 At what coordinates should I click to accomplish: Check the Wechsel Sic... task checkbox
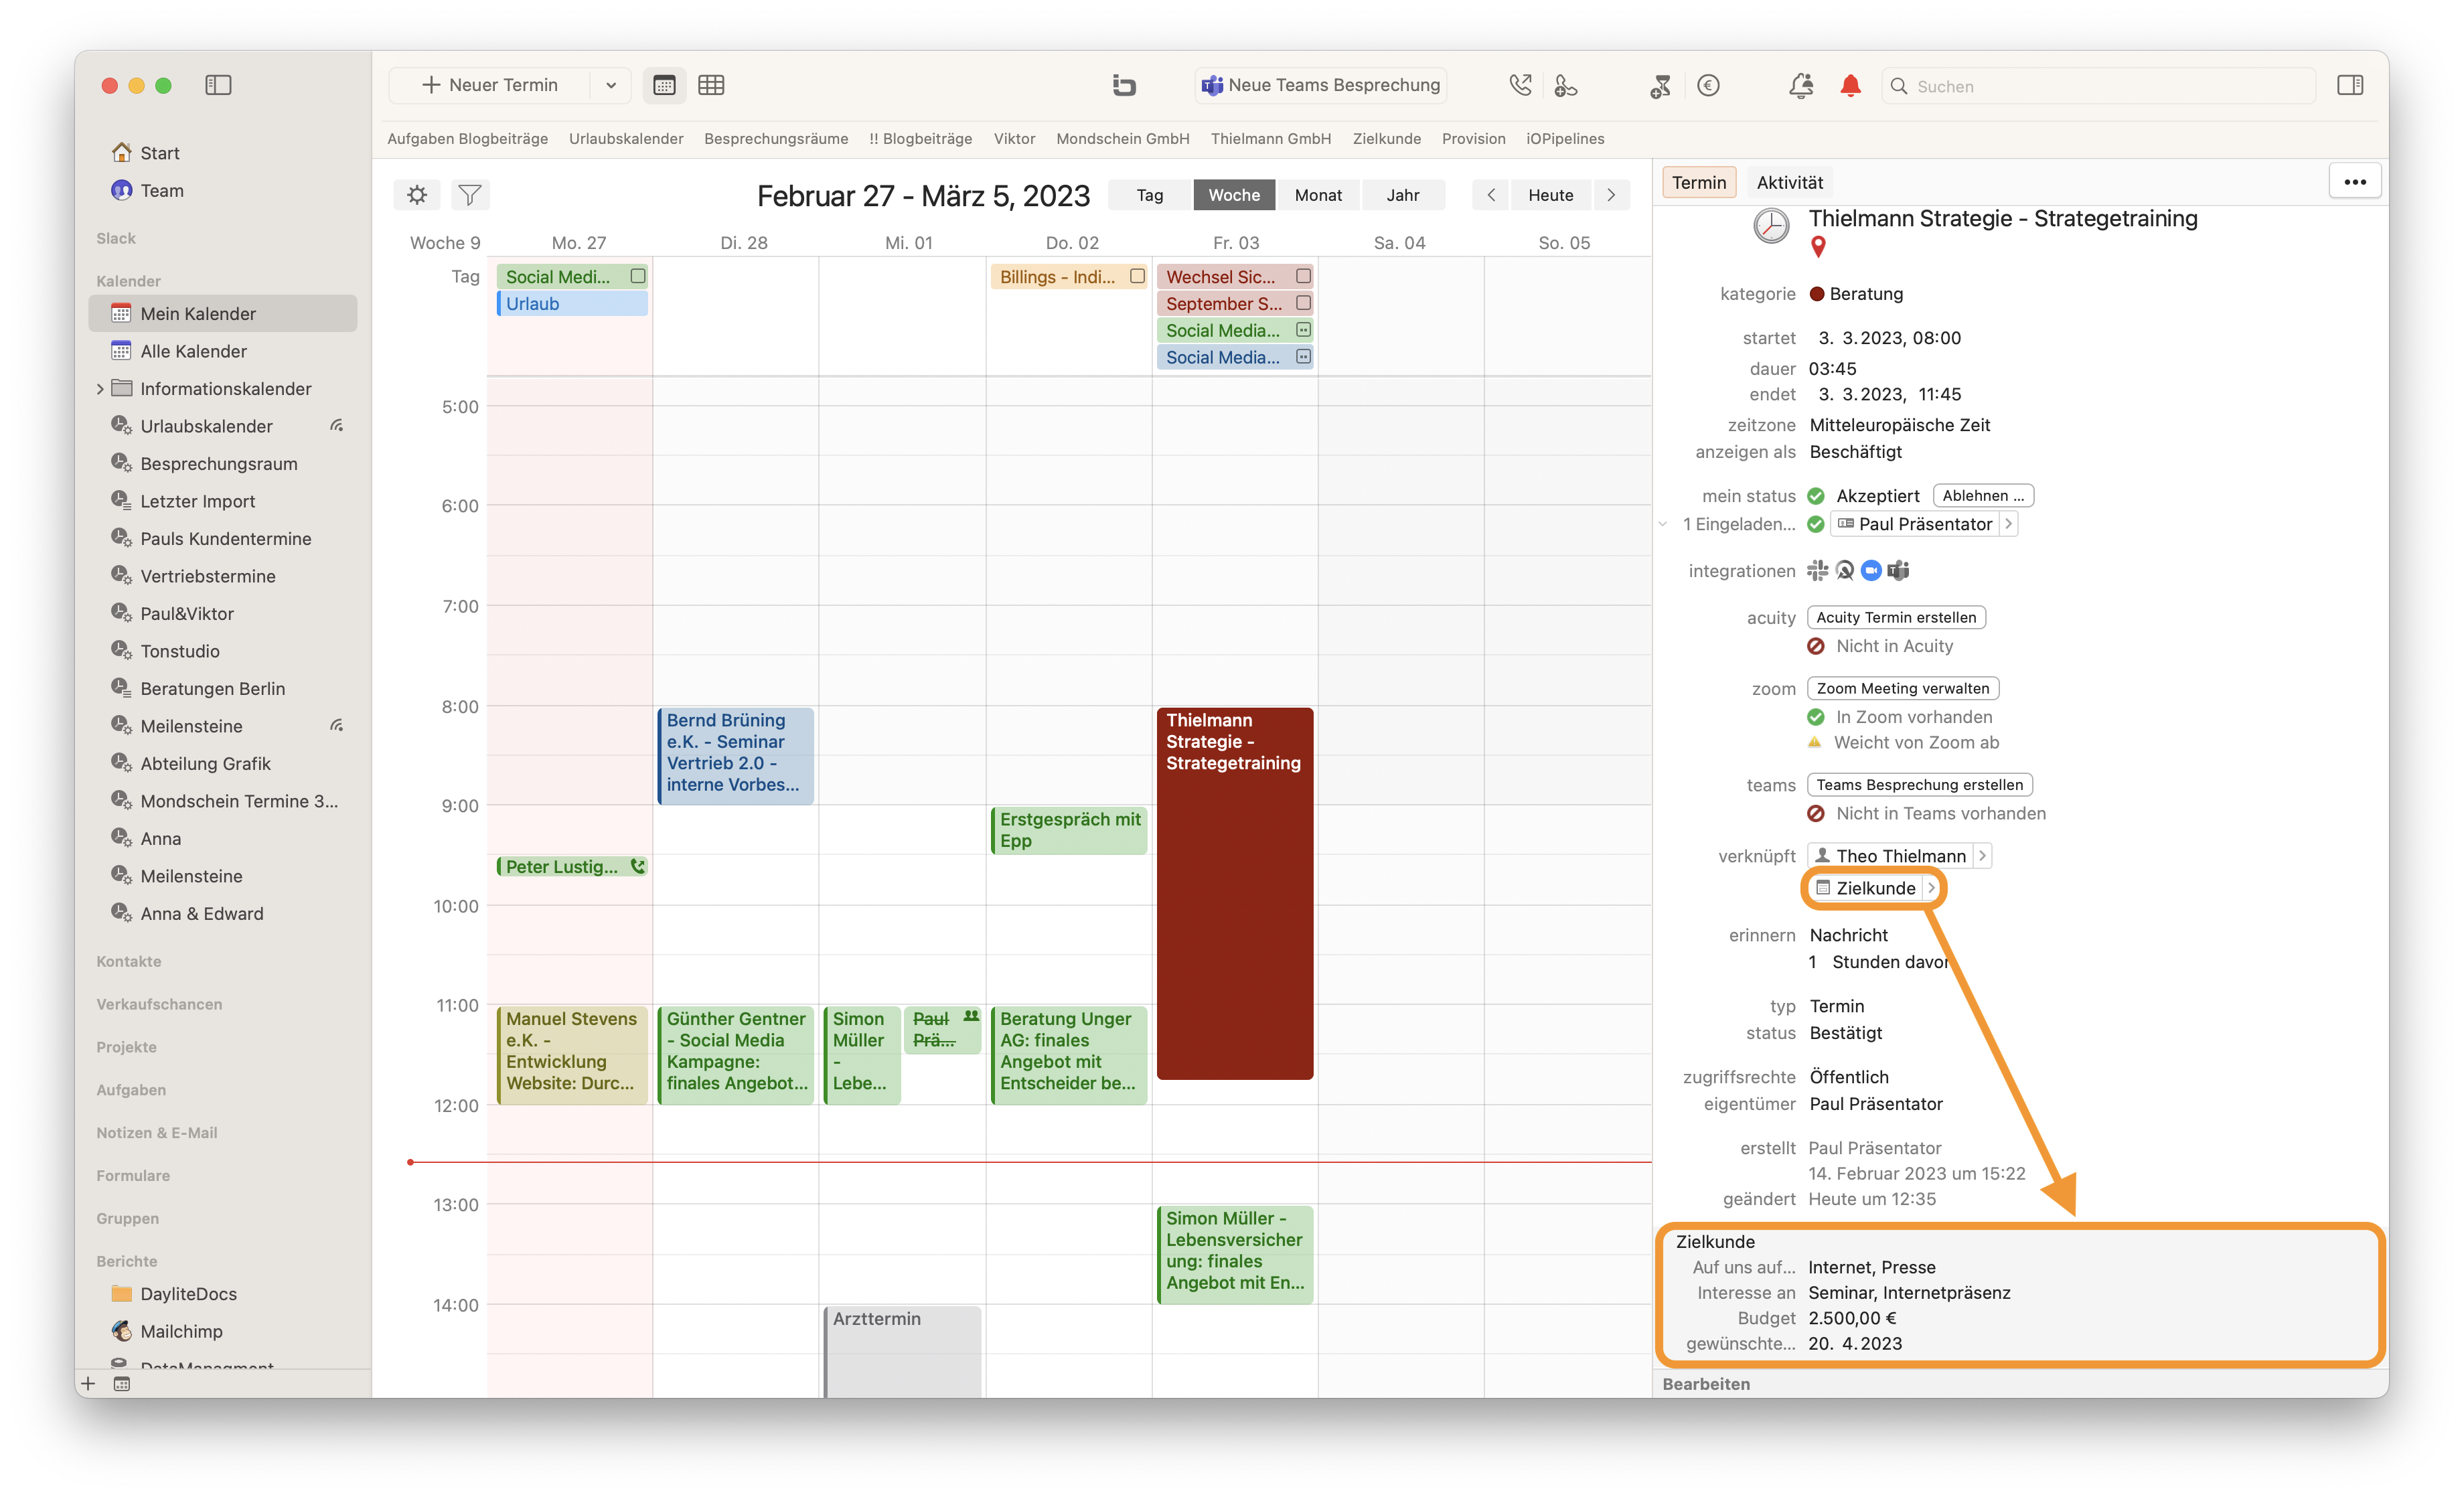[1303, 276]
